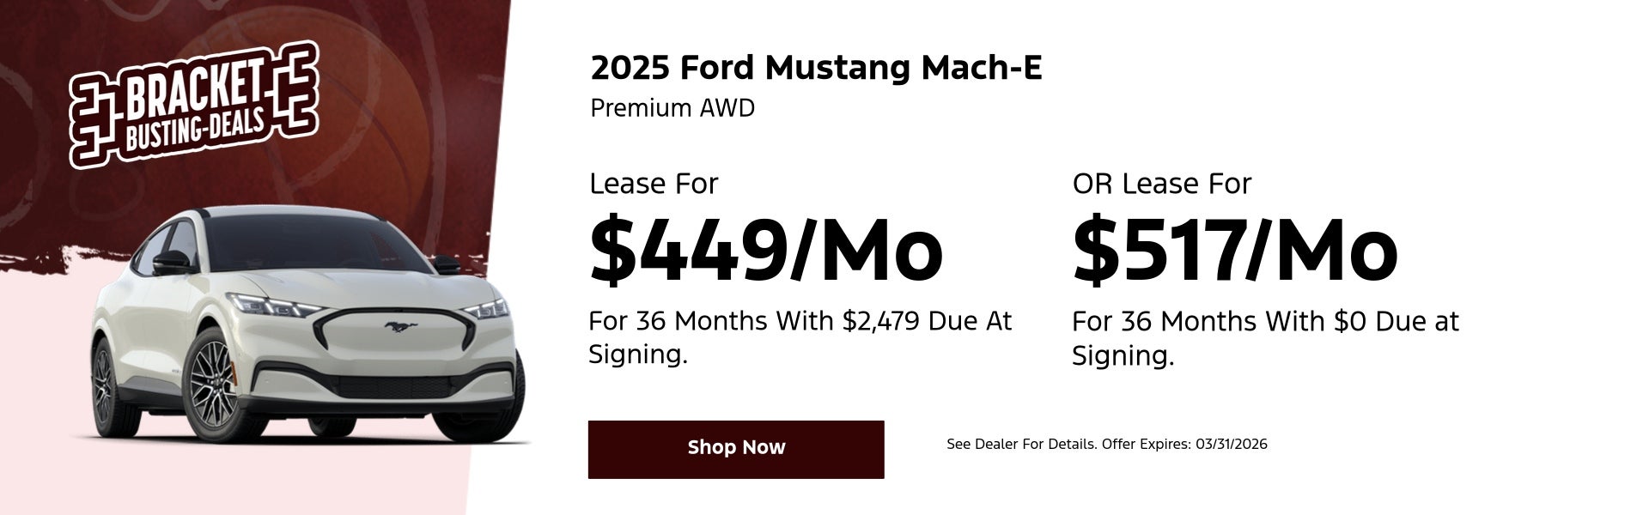The width and height of the screenshot is (1649, 515).
Task: Click the Premium AWD trim label
Action: pos(672,109)
